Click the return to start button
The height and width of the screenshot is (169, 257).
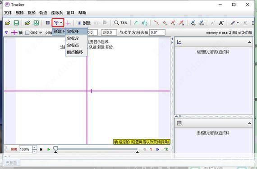41,149
